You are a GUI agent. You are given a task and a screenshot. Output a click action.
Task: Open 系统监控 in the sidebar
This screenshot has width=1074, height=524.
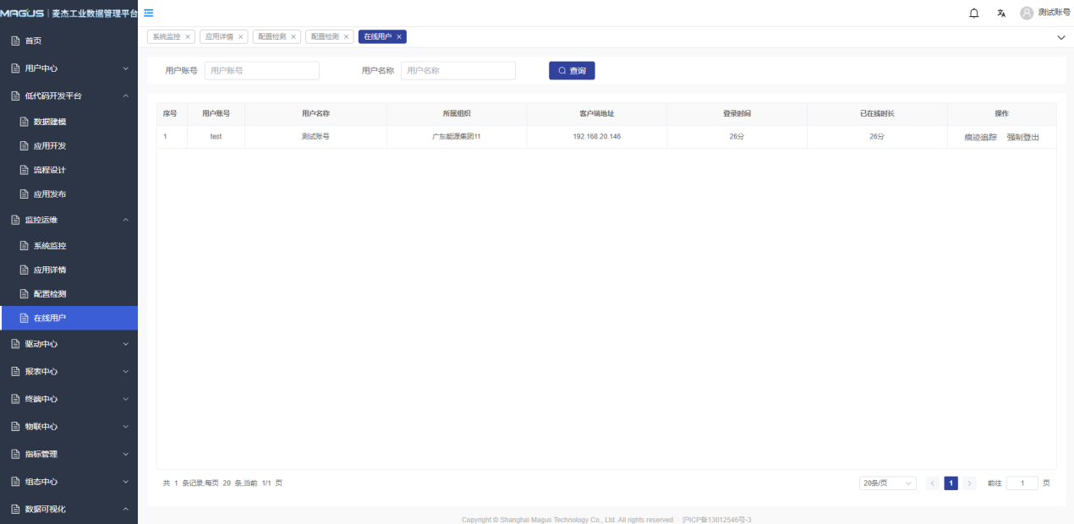tap(49, 246)
